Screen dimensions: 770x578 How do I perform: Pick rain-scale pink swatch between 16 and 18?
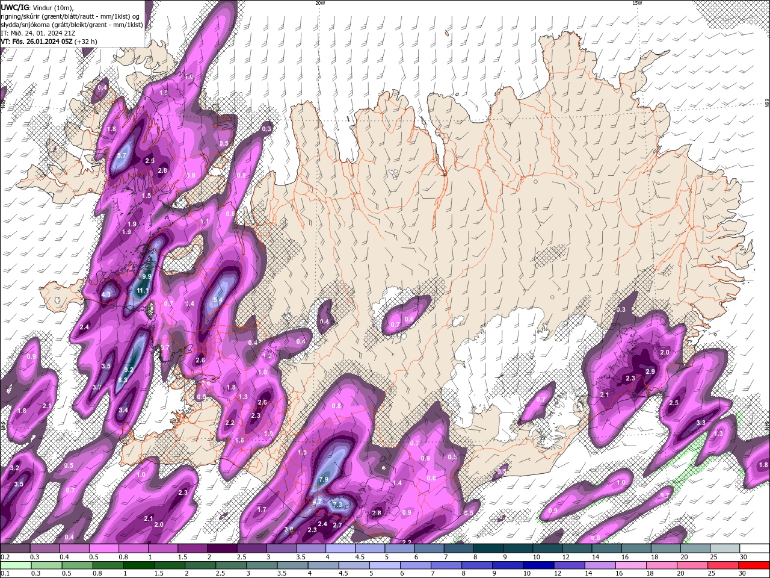click(x=630, y=565)
